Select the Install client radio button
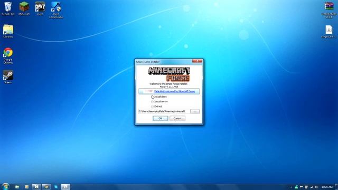Viewport: 338px width, 190px height. [x=153, y=97]
